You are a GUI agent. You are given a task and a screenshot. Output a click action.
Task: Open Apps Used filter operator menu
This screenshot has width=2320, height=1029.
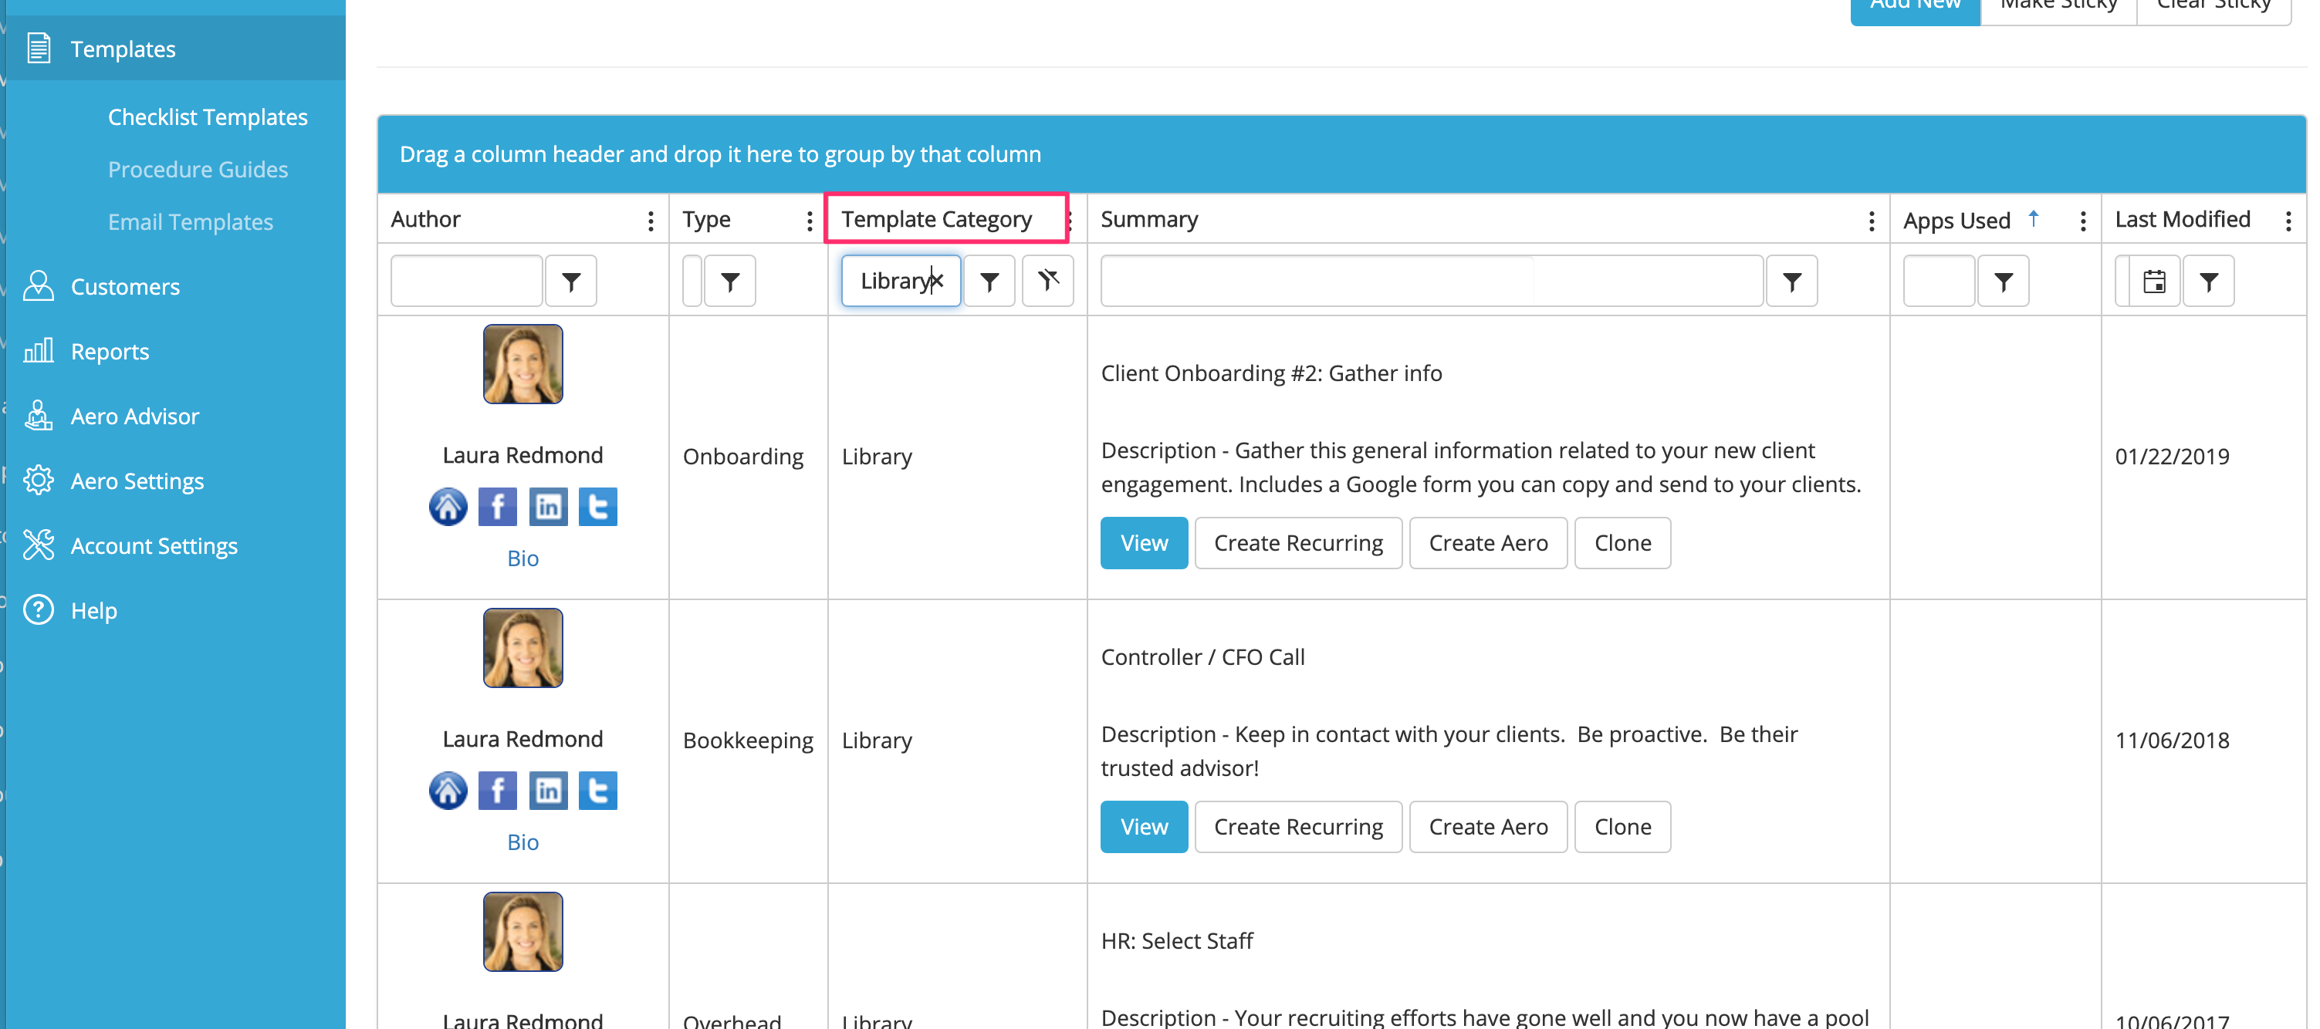(x=2004, y=282)
